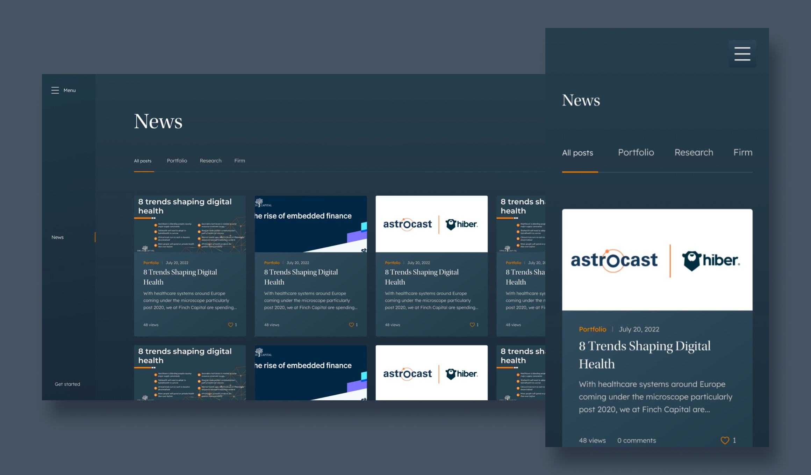Open News item in left sidebar
This screenshot has width=811, height=475.
pos(58,237)
